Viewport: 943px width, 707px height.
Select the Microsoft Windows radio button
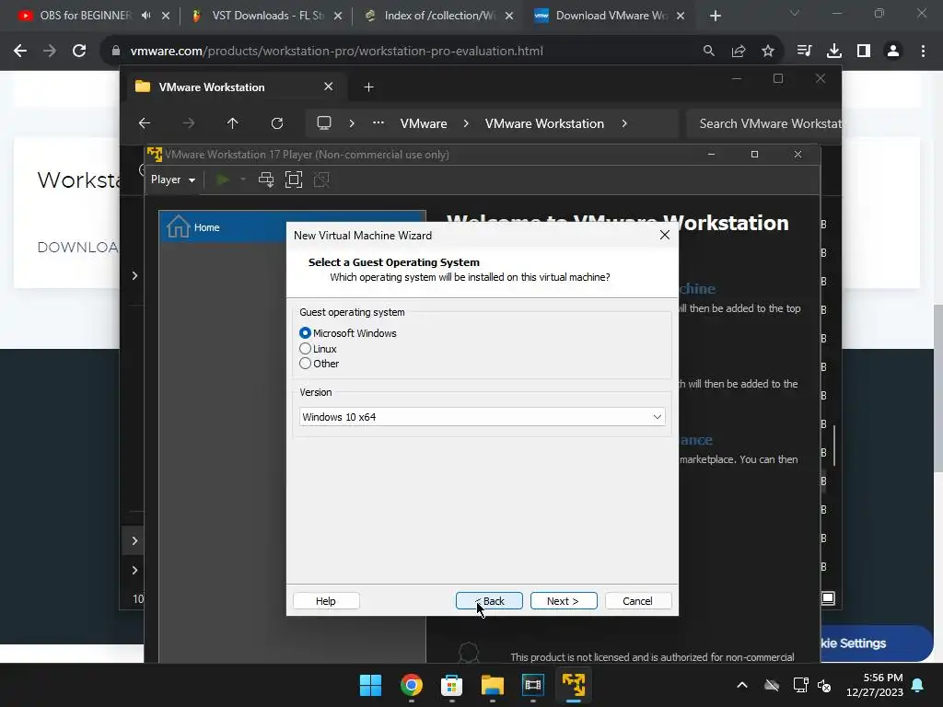coord(306,333)
